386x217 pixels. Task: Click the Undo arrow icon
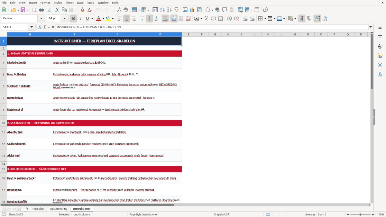[x=98, y=10]
